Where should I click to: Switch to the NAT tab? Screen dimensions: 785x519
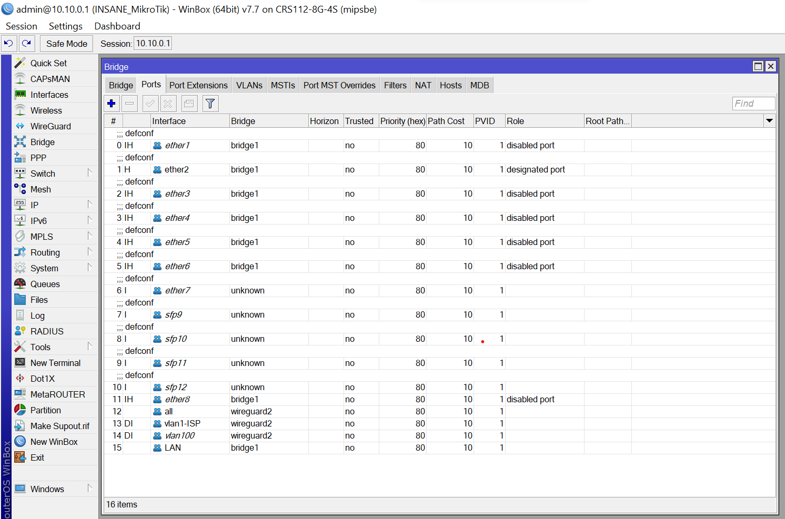tap(423, 85)
